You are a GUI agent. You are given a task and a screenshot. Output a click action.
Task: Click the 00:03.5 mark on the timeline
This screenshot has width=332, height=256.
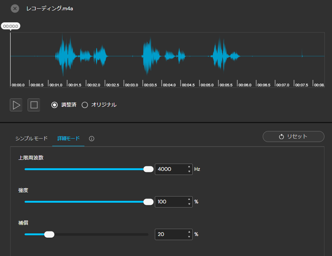pos(150,85)
